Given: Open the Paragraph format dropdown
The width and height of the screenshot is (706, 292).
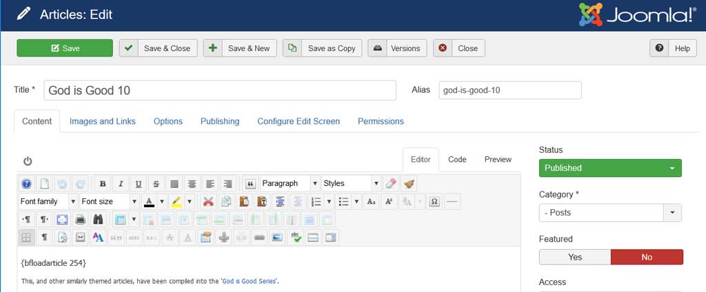Looking at the screenshot, I should pos(290,184).
